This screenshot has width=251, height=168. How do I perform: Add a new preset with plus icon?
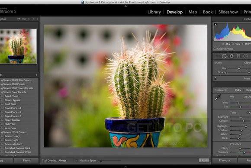tap(36, 75)
